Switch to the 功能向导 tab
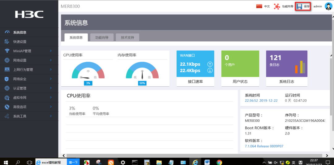The height and width of the screenshot is (165, 334). tap(102, 38)
